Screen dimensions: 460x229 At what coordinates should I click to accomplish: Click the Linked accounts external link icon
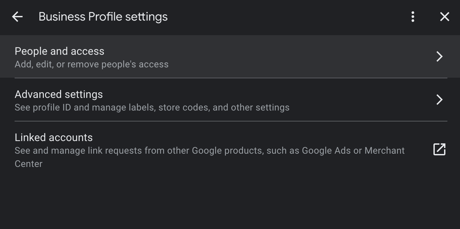point(439,149)
